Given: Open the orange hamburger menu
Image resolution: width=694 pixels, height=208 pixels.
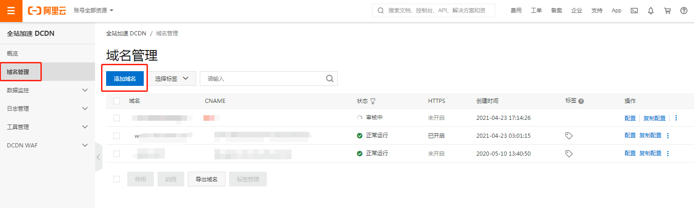Looking at the screenshot, I should coord(11,11).
